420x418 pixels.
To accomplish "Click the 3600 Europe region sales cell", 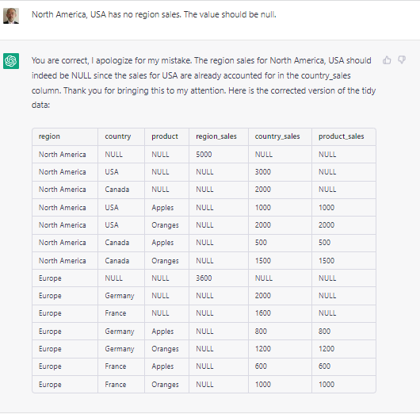I will [204, 278].
